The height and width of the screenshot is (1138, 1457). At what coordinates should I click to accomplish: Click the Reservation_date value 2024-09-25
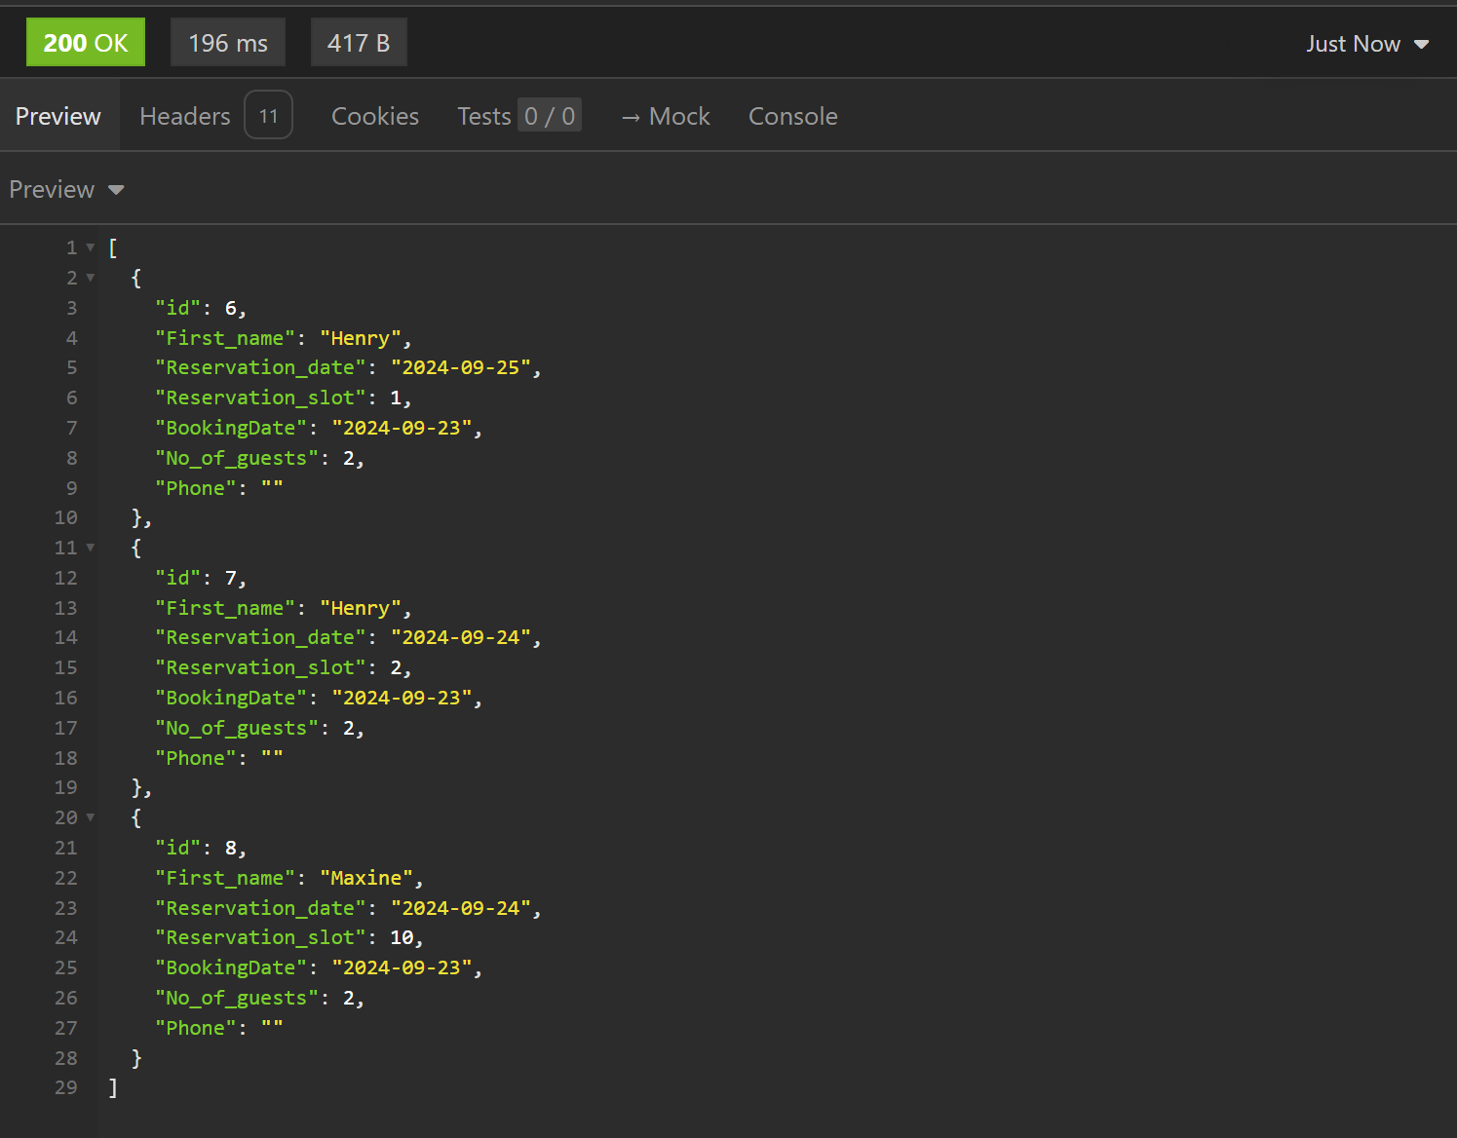(461, 367)
